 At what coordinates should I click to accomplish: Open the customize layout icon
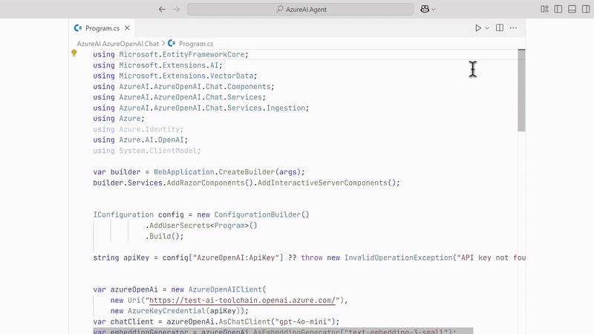pyautogui.click(x=544, y=9)
